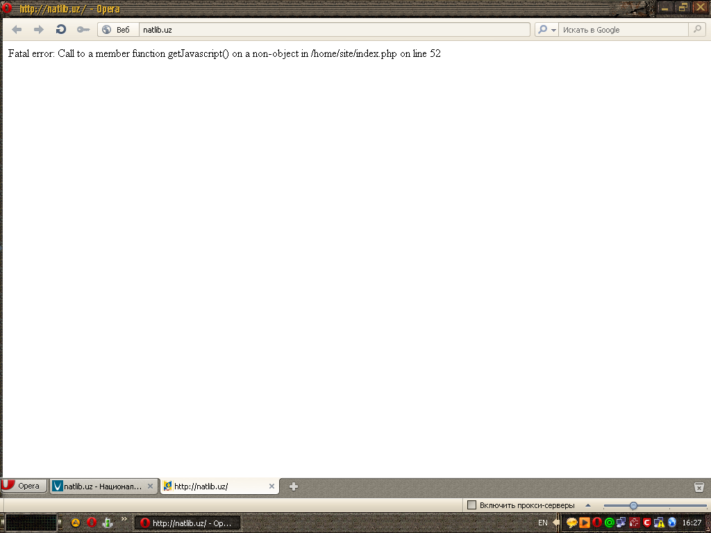Click the magnifier search button
This screenshot has height=533, width=711.
pos(697,29)
